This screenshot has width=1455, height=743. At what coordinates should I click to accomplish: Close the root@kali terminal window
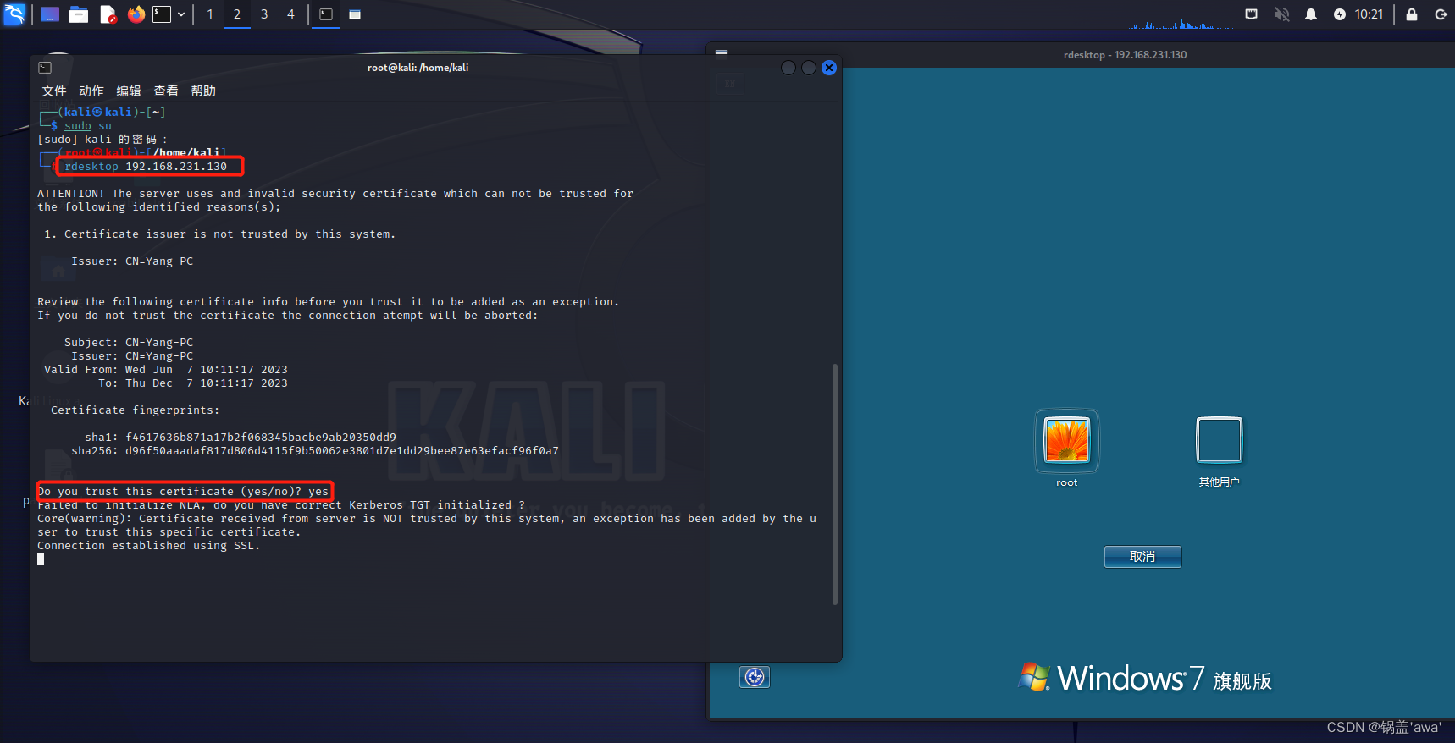point(829,68)
